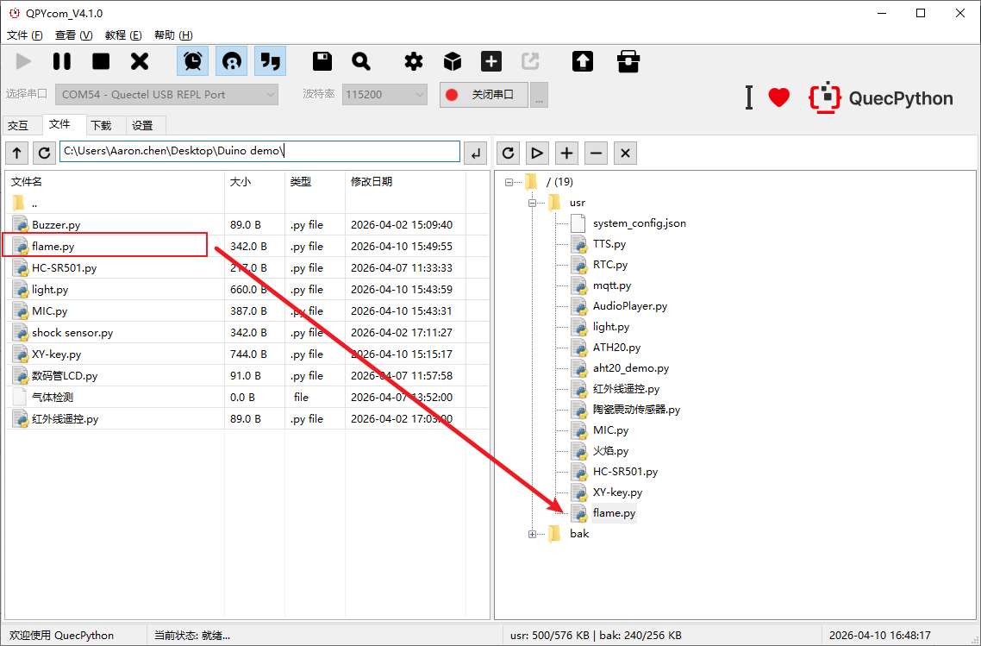Click the plus button above device tree
The width and height of the screenshot is (981, 646).
click(x=566, y=153)
